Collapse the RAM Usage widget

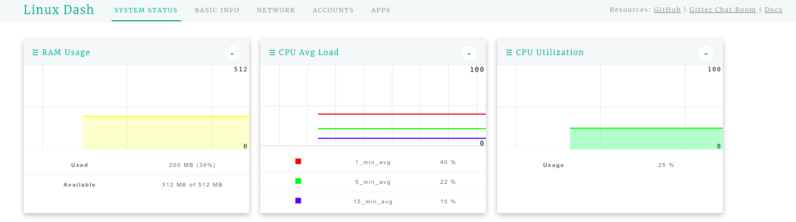coord(232,53)
